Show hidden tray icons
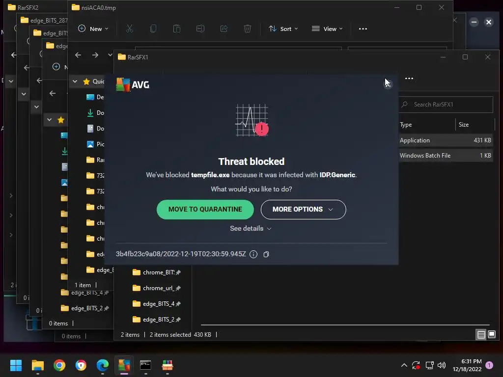The width and height of the screenshot is (503, 377). 404,365
